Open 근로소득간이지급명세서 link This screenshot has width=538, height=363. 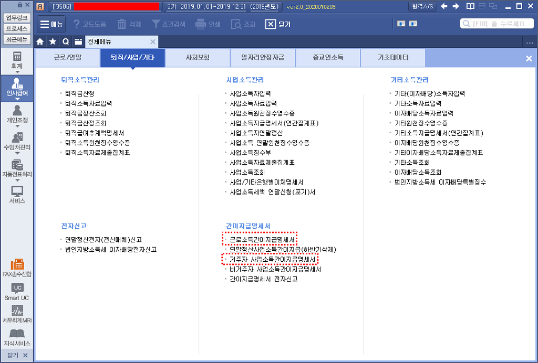262,240
